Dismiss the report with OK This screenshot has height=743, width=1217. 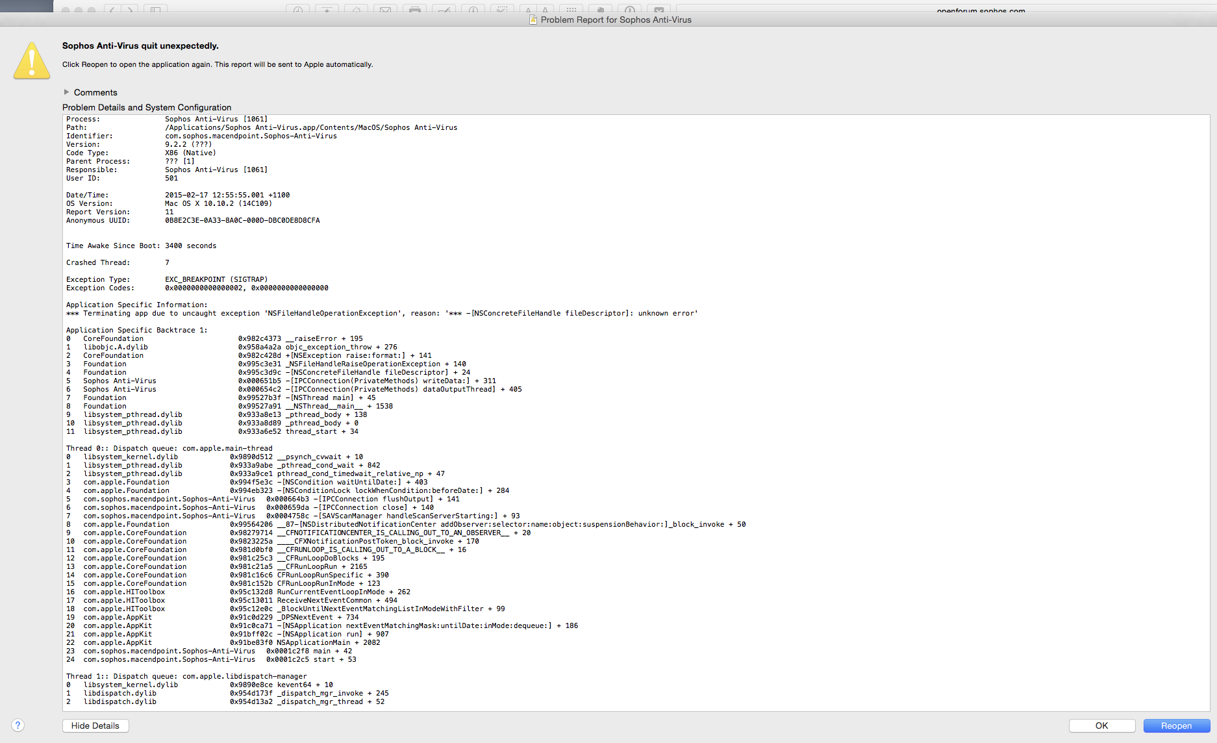click(1101, 725)
